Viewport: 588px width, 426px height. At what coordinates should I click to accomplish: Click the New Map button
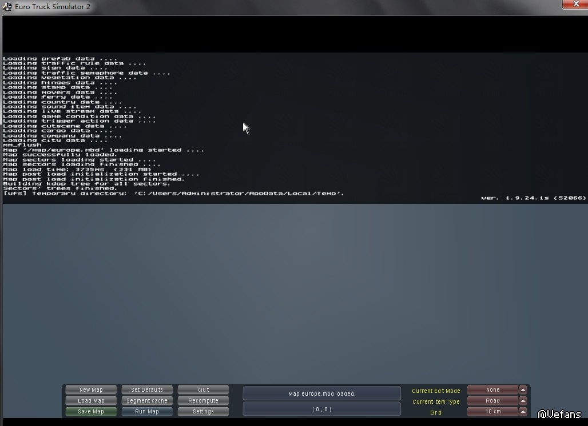point(91,390)
